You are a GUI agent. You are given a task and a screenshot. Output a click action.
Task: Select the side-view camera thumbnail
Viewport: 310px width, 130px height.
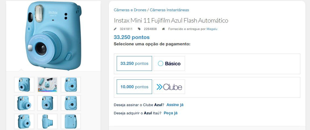[x=48, y=121]
